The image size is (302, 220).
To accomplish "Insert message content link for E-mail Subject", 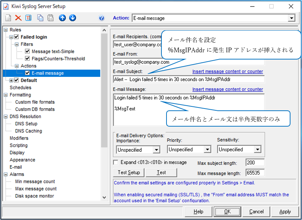I will pos(228,71).
